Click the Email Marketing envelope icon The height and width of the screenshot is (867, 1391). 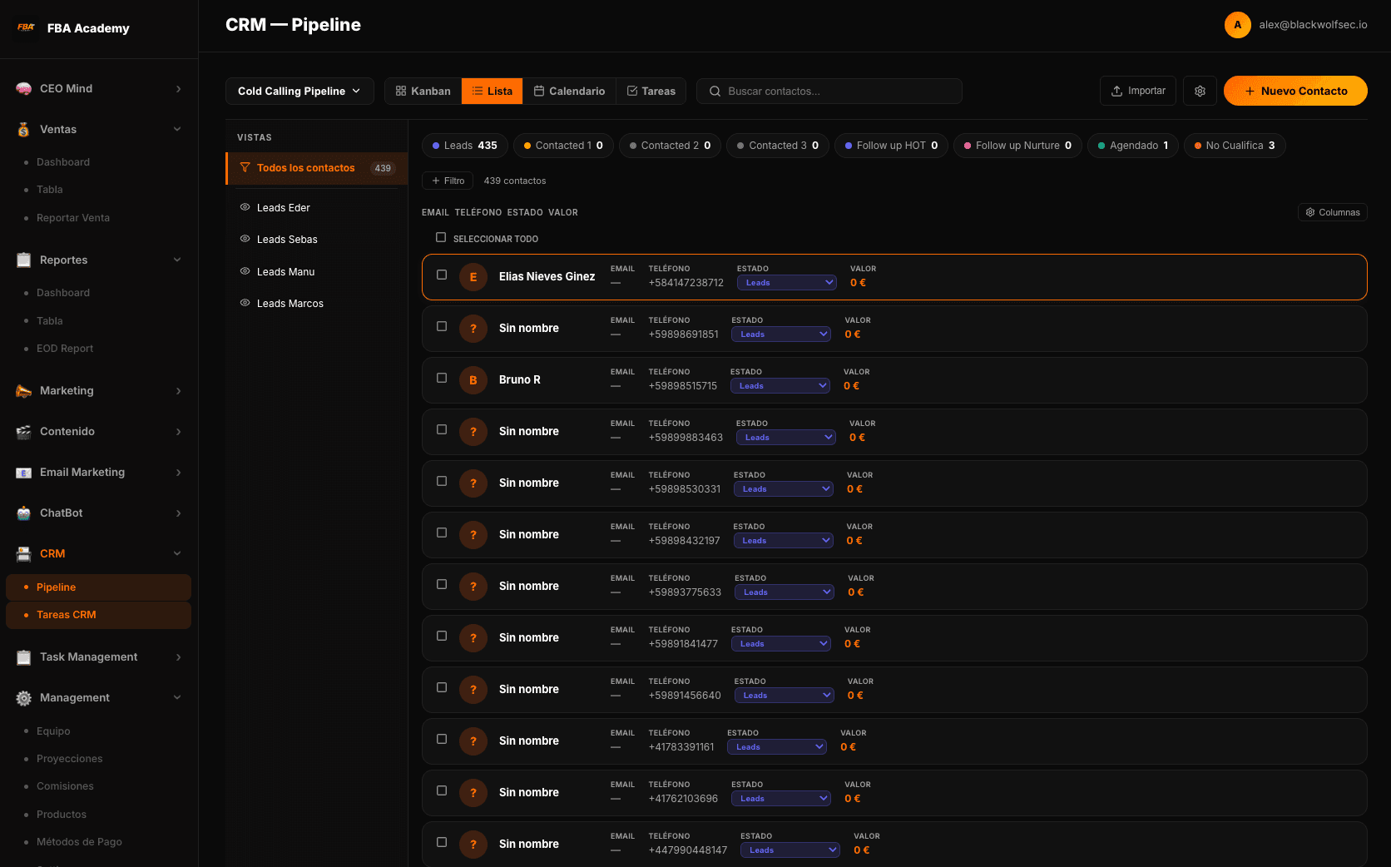24,473
